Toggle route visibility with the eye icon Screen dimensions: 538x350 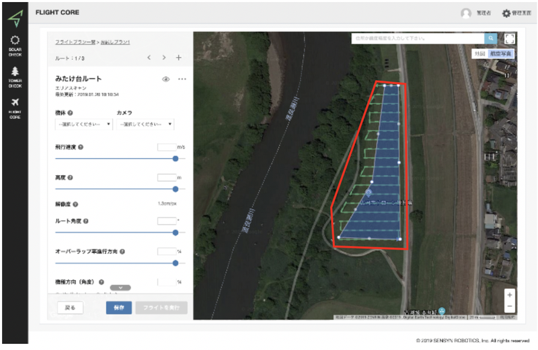[165, 79]
